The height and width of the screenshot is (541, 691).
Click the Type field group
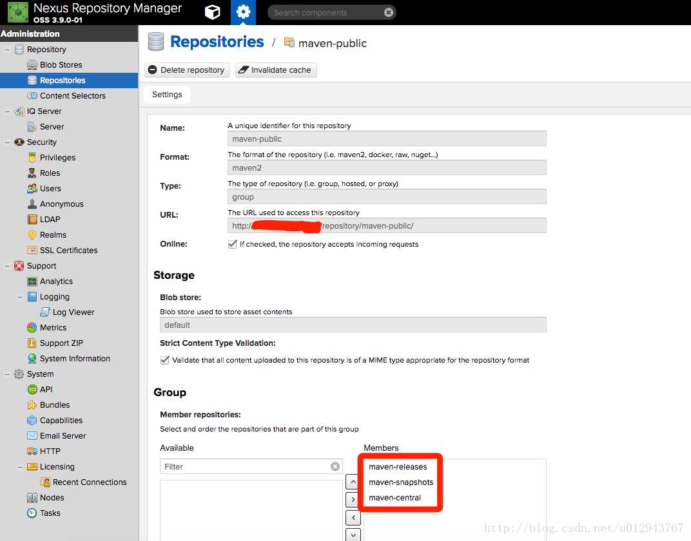387,197
